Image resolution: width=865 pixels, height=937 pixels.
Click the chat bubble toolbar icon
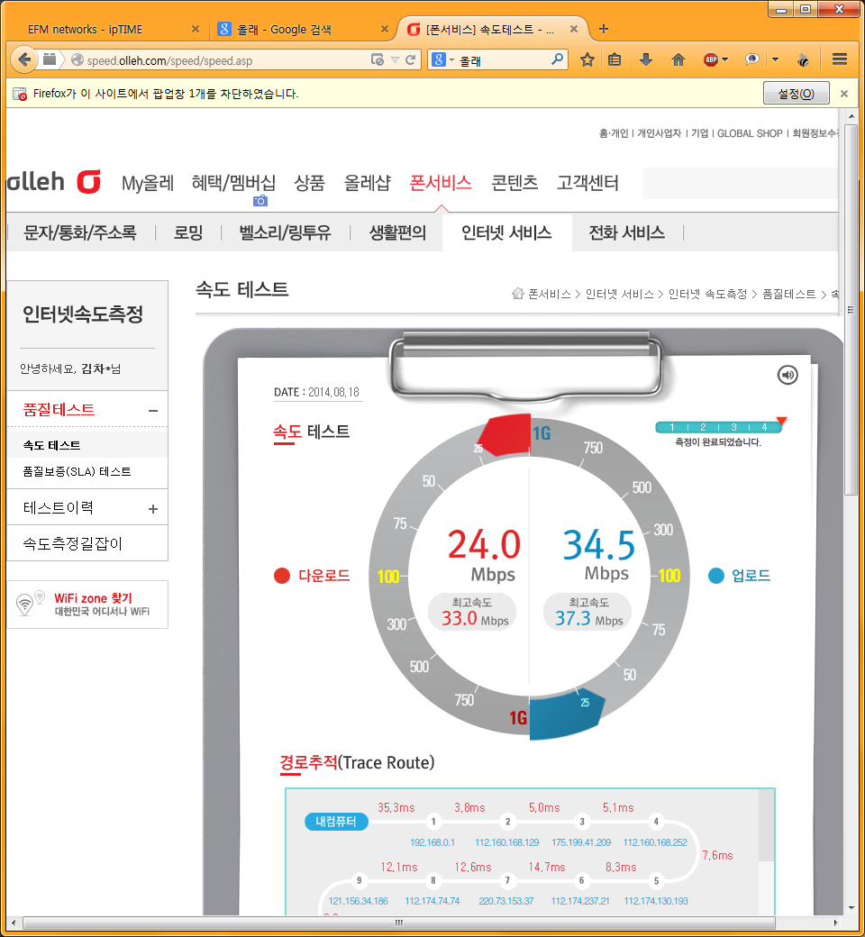tap(751, 59)
